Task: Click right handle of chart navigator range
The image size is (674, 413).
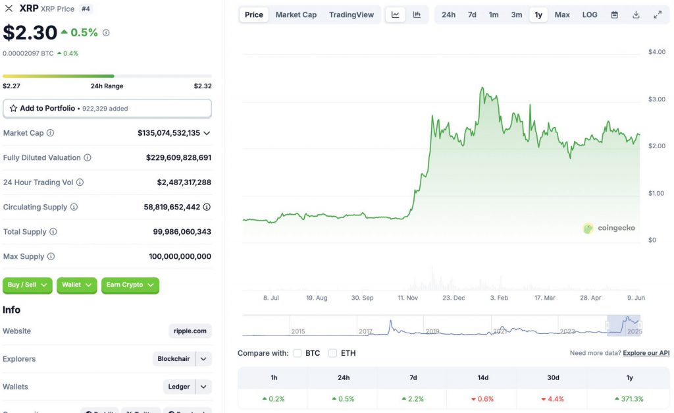Action: [640, 325]
